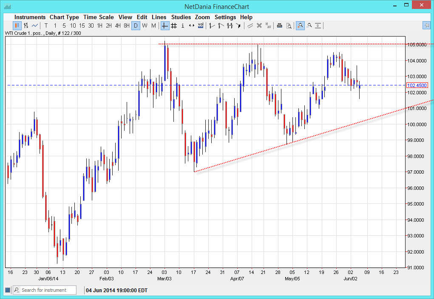Image resolution: width=434 pixels, height=299 pixels.
Task: Switch to the OHLC bar chart icon
Action: 26,25
